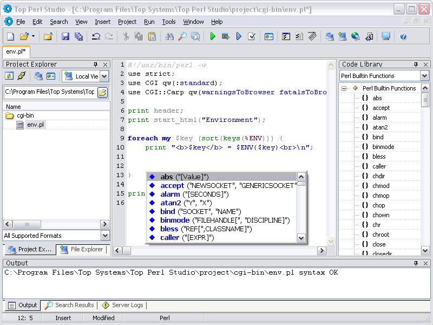Viewport: 433px width, 325px height.
Task: Click the Find in Files icon
Action: [195, 36]
